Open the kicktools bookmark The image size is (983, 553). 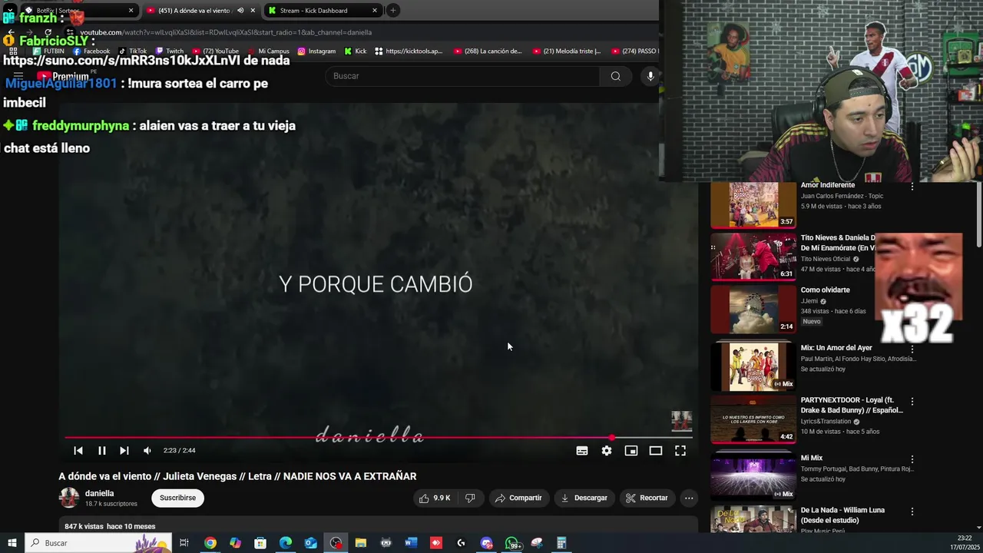(409, 51)
